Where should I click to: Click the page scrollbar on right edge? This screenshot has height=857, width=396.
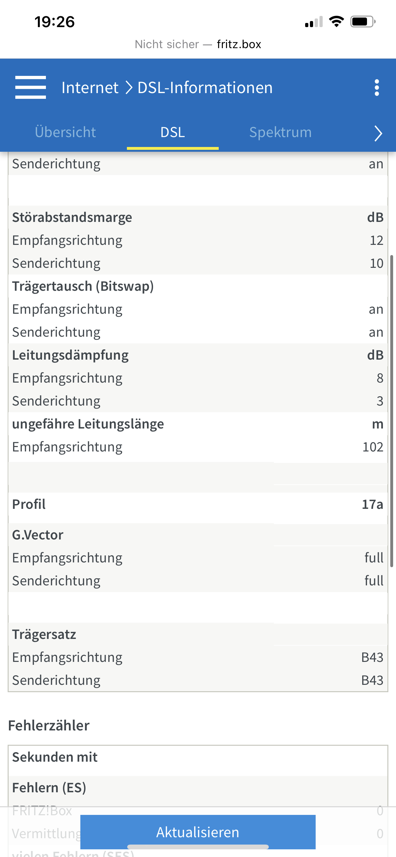click(392, 411)
